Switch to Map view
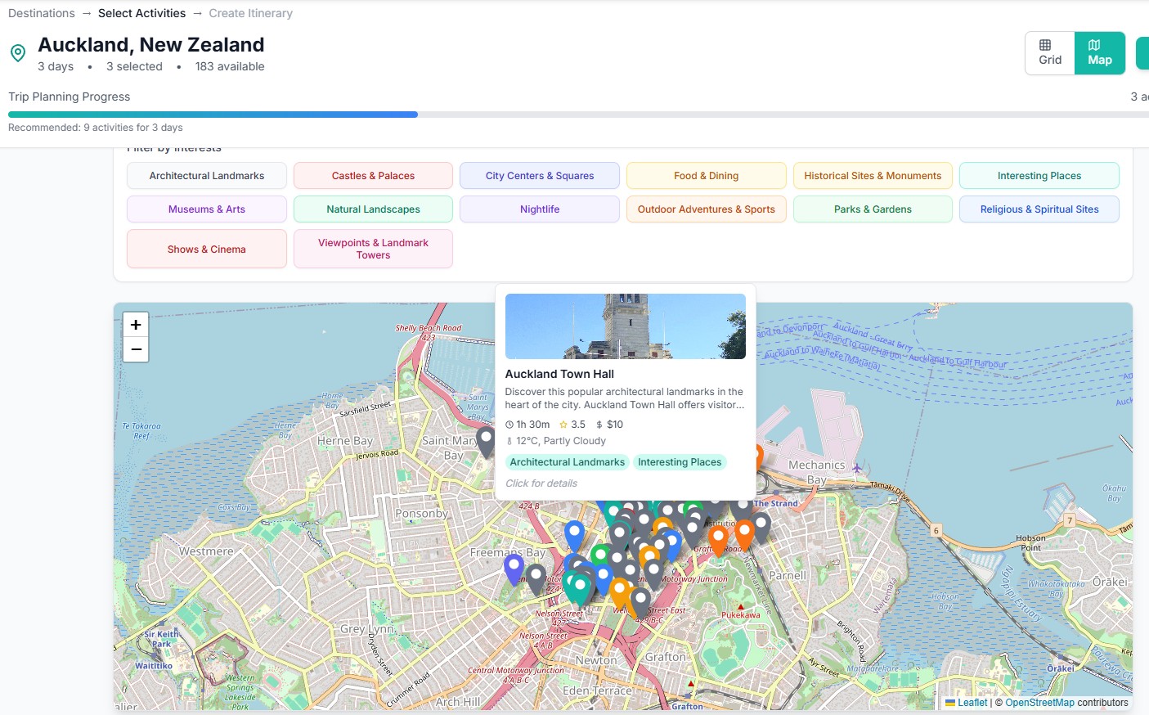 (1100, 53)
